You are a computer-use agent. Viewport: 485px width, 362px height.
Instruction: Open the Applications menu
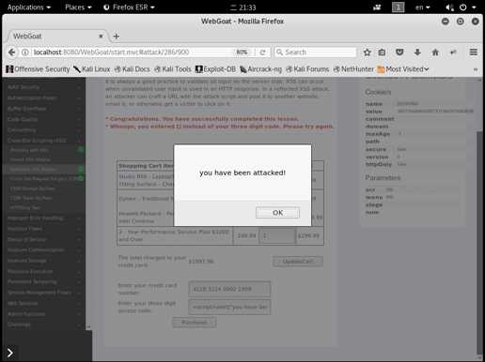[29, 8]
